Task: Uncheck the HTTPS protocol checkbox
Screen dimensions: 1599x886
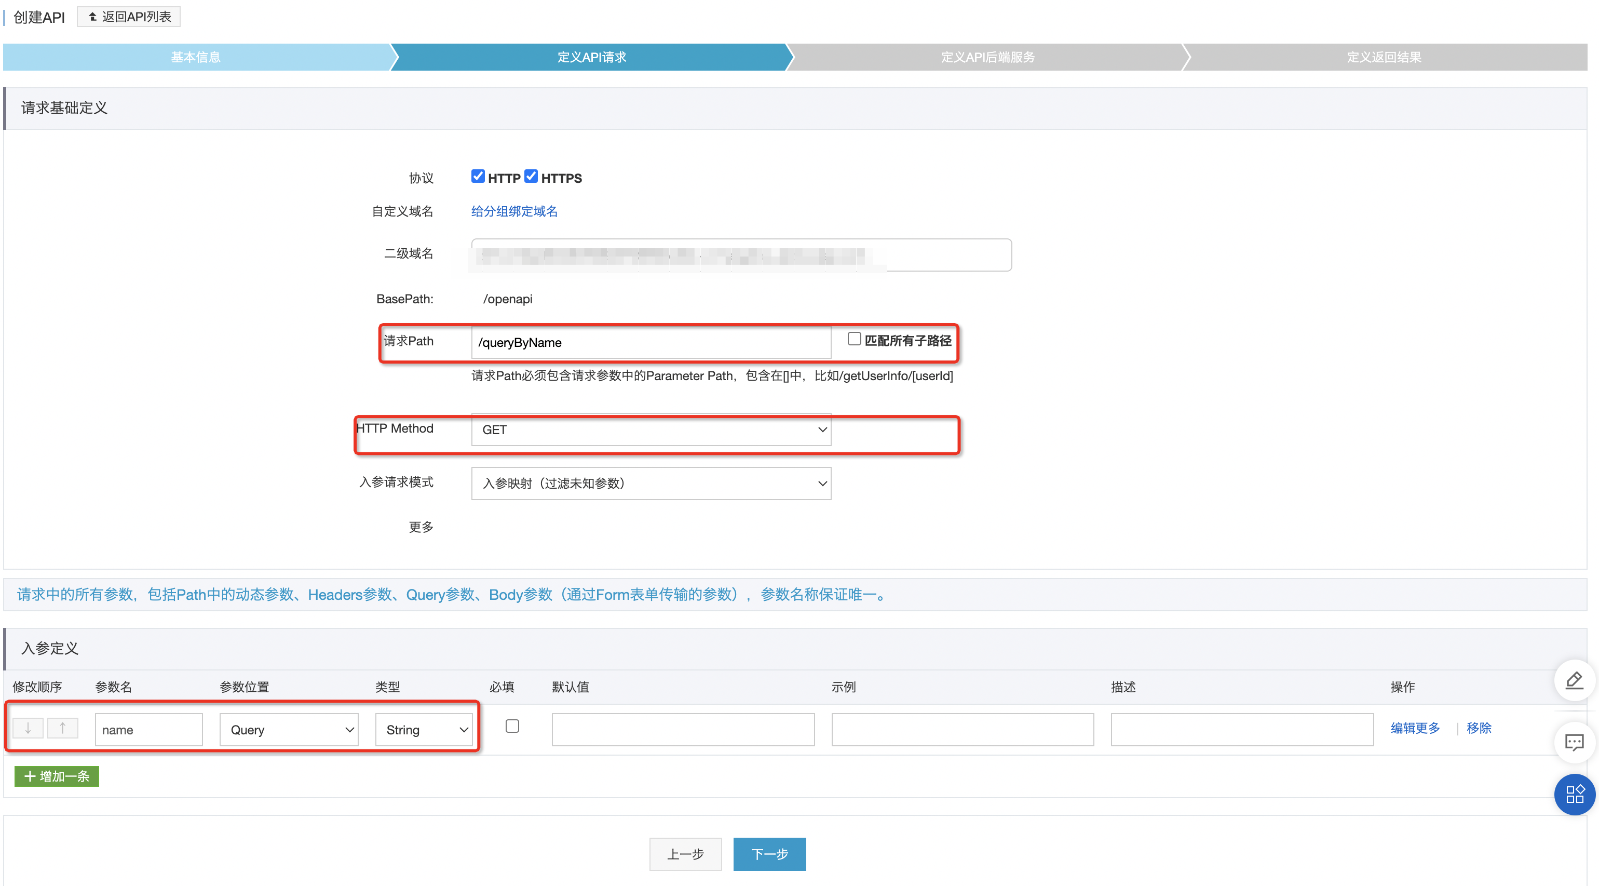Action: (x=531, y=177)
